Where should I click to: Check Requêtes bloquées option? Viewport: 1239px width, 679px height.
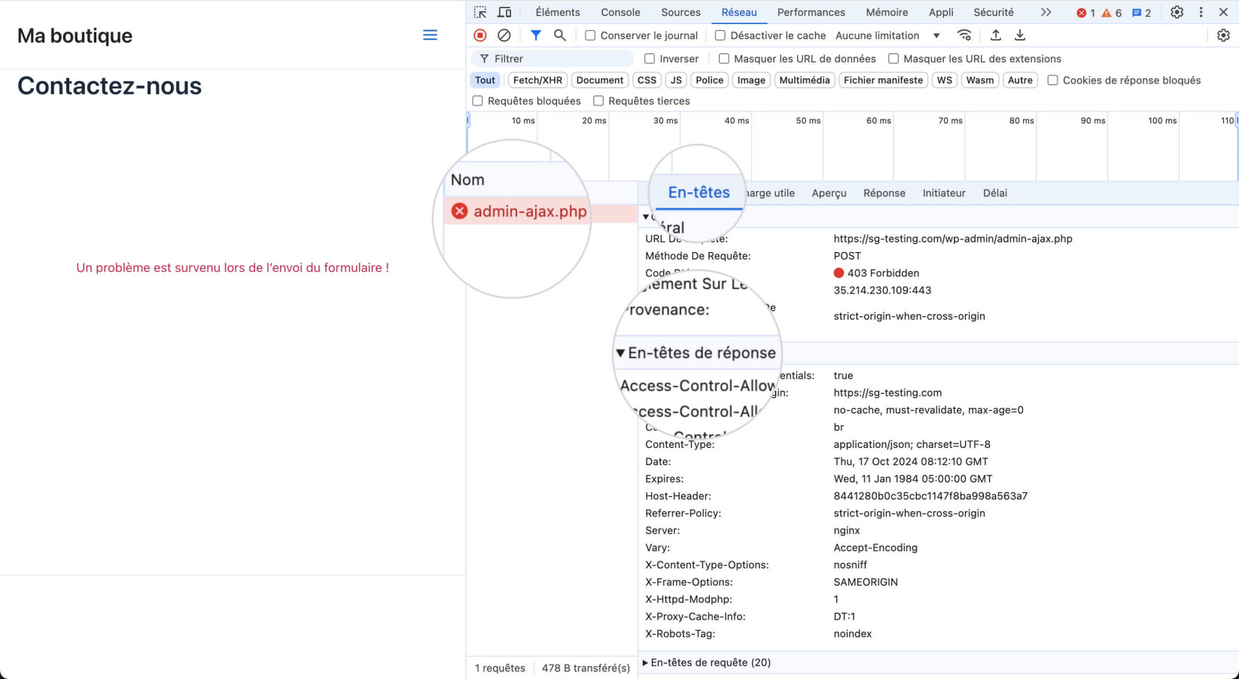point(477,101)
